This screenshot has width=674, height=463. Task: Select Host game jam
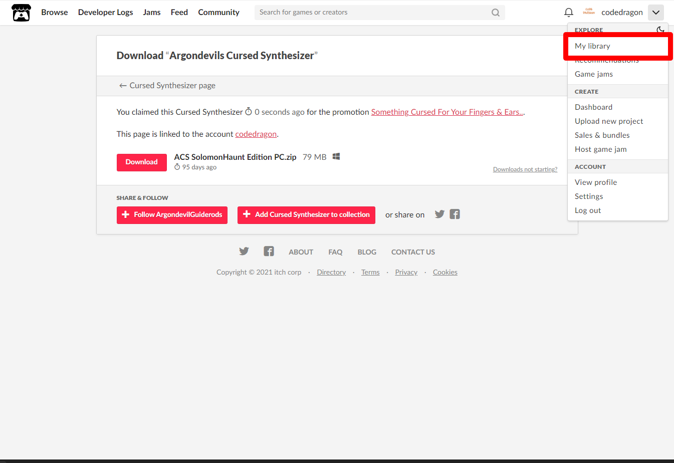[x=618, y=149]
